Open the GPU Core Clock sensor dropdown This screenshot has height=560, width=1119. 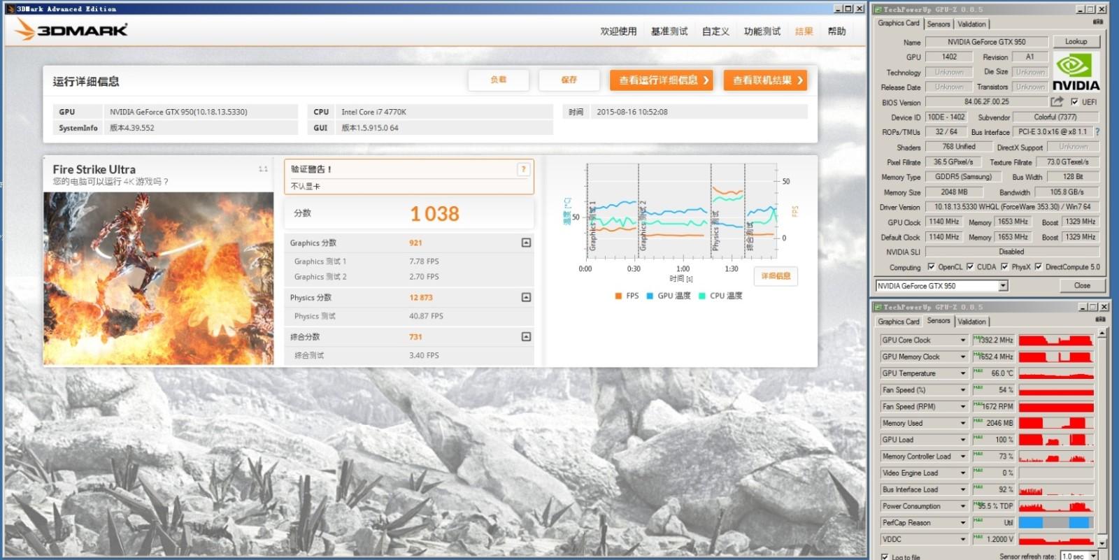point(962,340)
